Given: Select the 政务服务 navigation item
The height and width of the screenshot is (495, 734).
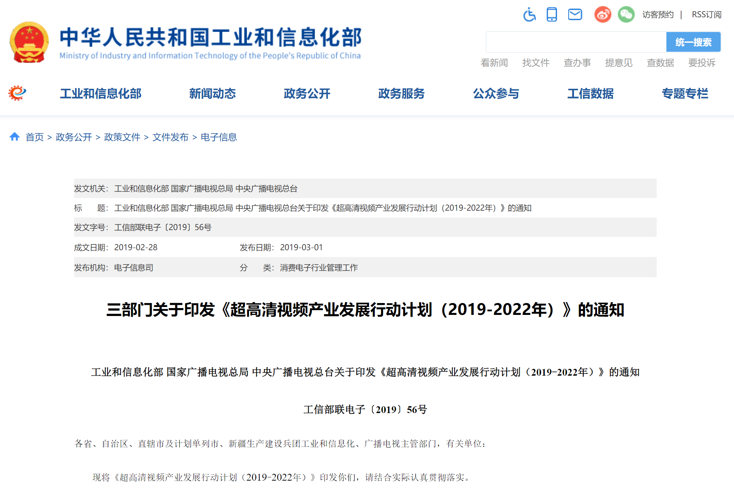Looking at the screenshot, I should (x=401, y=93).
